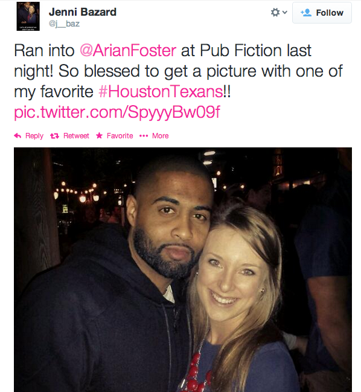Click the Reply arrow icon
The height and width of the screenshot is (392, 361).
click(x=18, y=136)
